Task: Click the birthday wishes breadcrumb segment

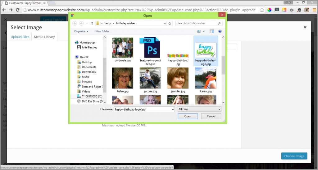Action: (125, 23)
